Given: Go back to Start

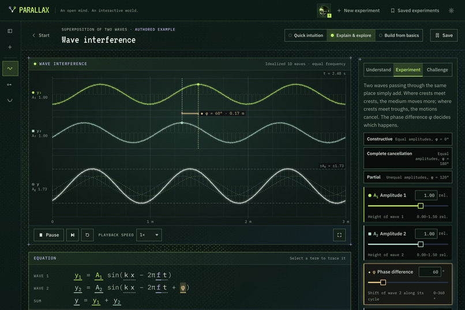Looking at the screenshot, I should coord(41,35).
